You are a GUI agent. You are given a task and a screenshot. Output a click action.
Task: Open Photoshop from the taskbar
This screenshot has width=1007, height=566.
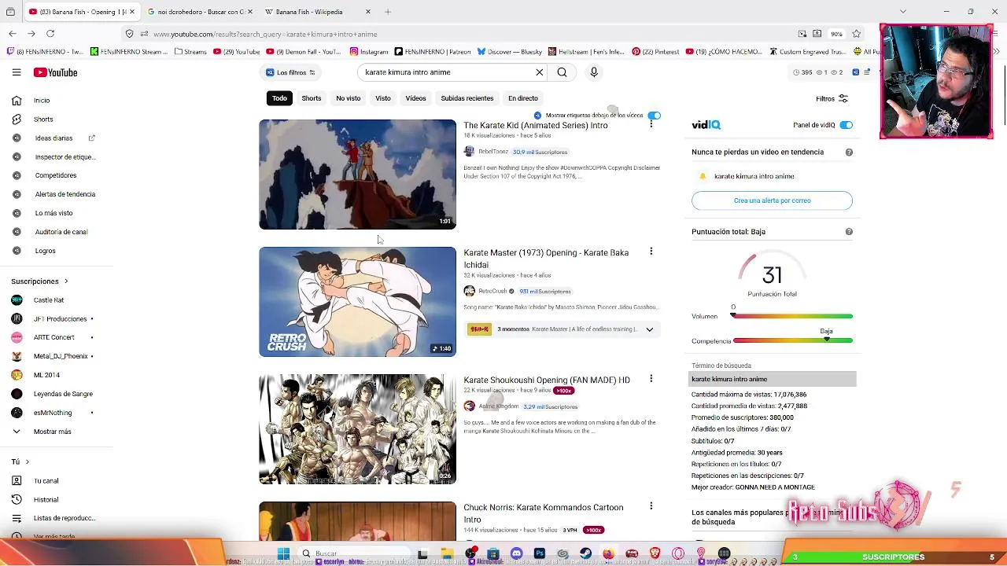coord(540,554)
